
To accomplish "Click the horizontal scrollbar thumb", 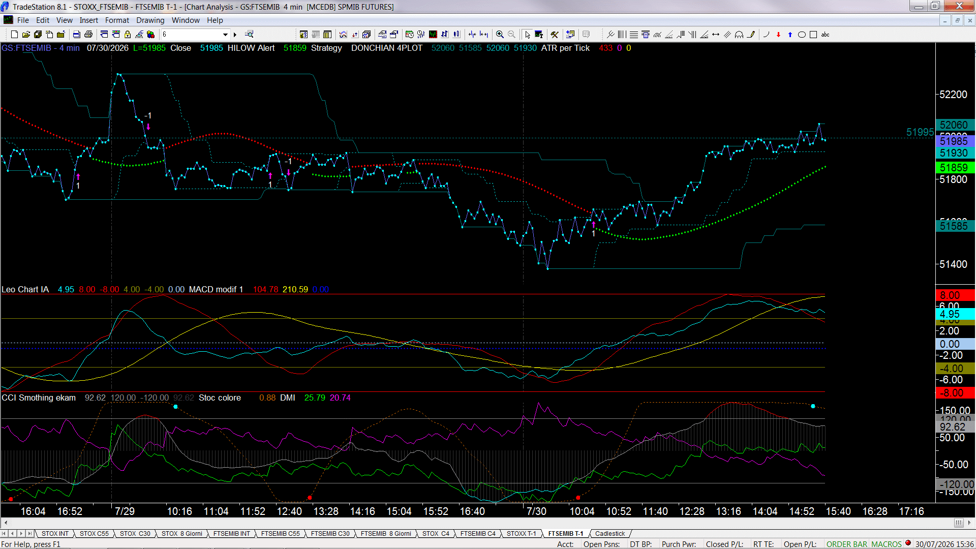I will tap(959, 523).
